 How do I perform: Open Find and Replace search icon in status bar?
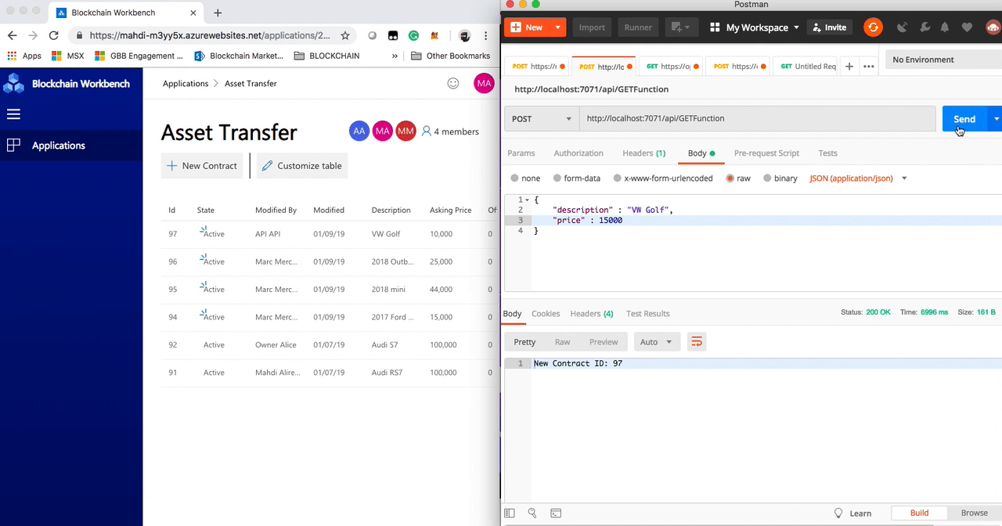[532, 513]
